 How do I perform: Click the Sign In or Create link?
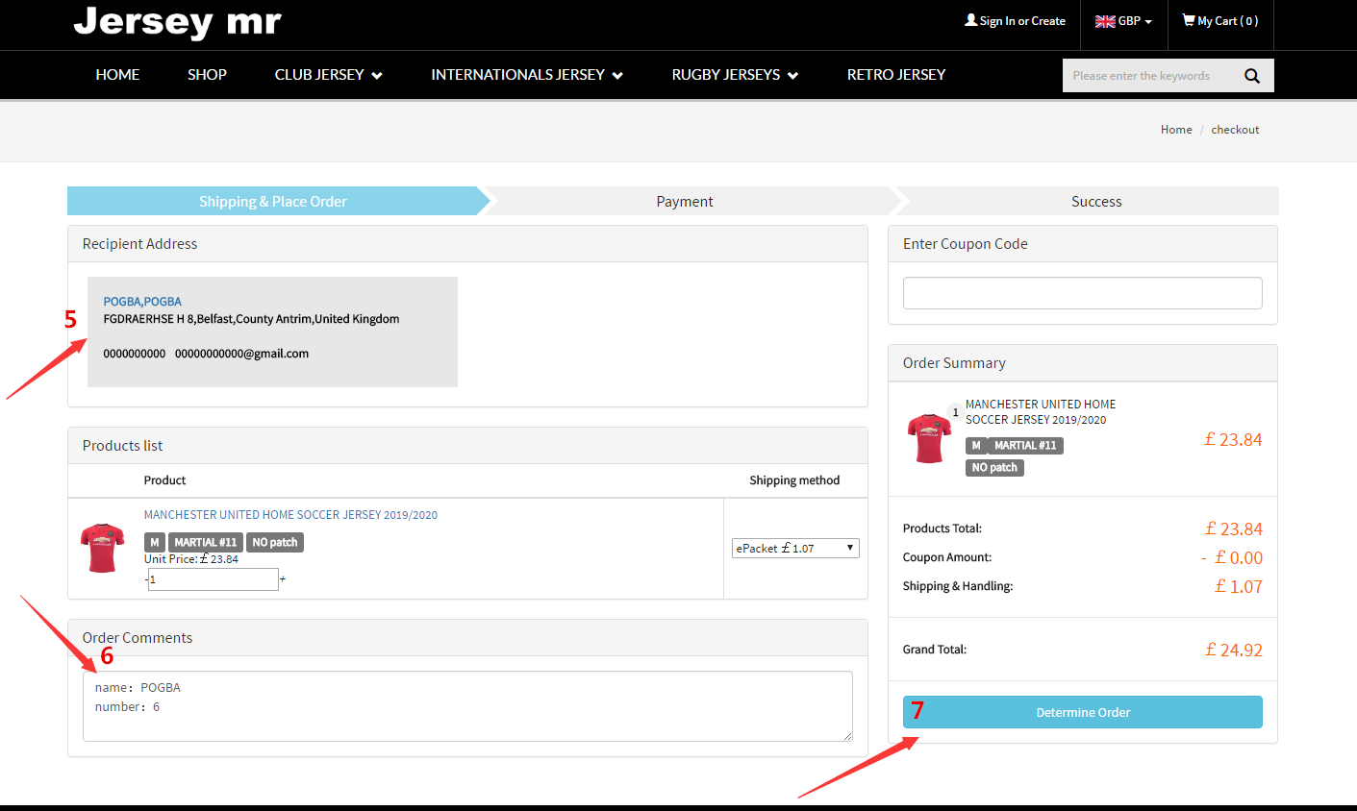[x=1022, y=21]
